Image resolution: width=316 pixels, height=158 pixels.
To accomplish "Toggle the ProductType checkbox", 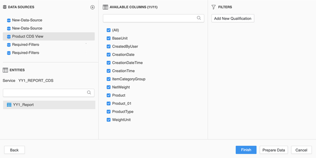I will point(109,112).
